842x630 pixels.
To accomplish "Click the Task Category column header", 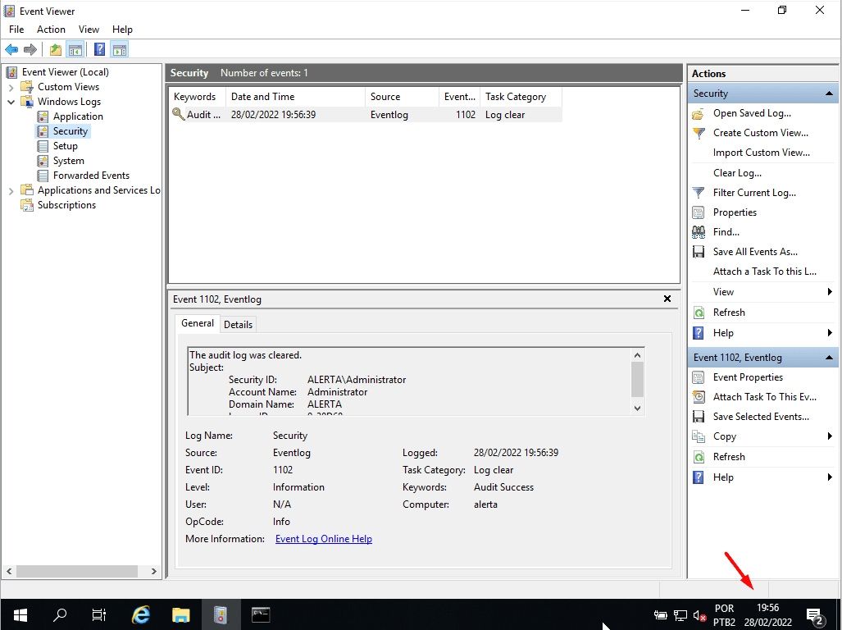I will (x=521, y=97).
